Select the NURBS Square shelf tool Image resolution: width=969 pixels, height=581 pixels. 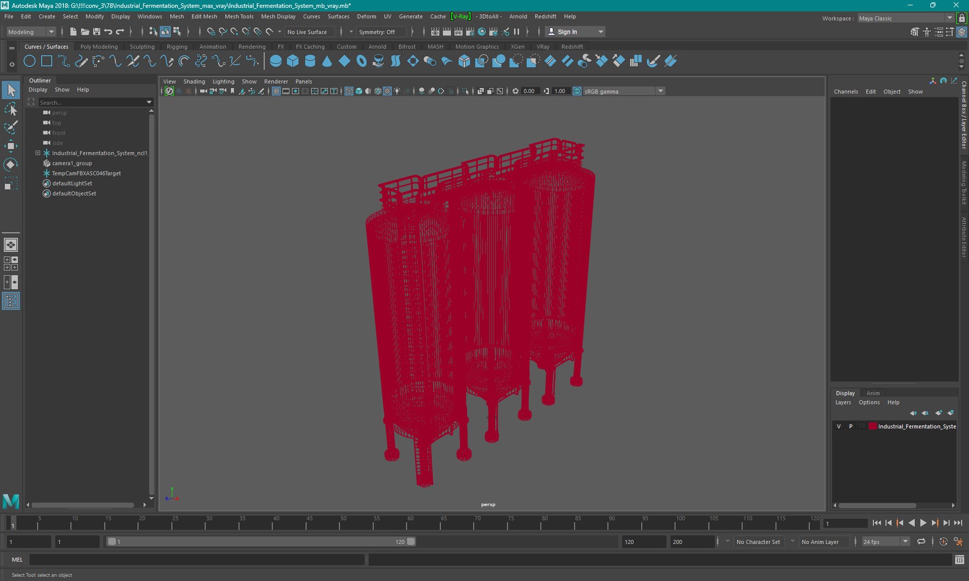tap(47, 61)
